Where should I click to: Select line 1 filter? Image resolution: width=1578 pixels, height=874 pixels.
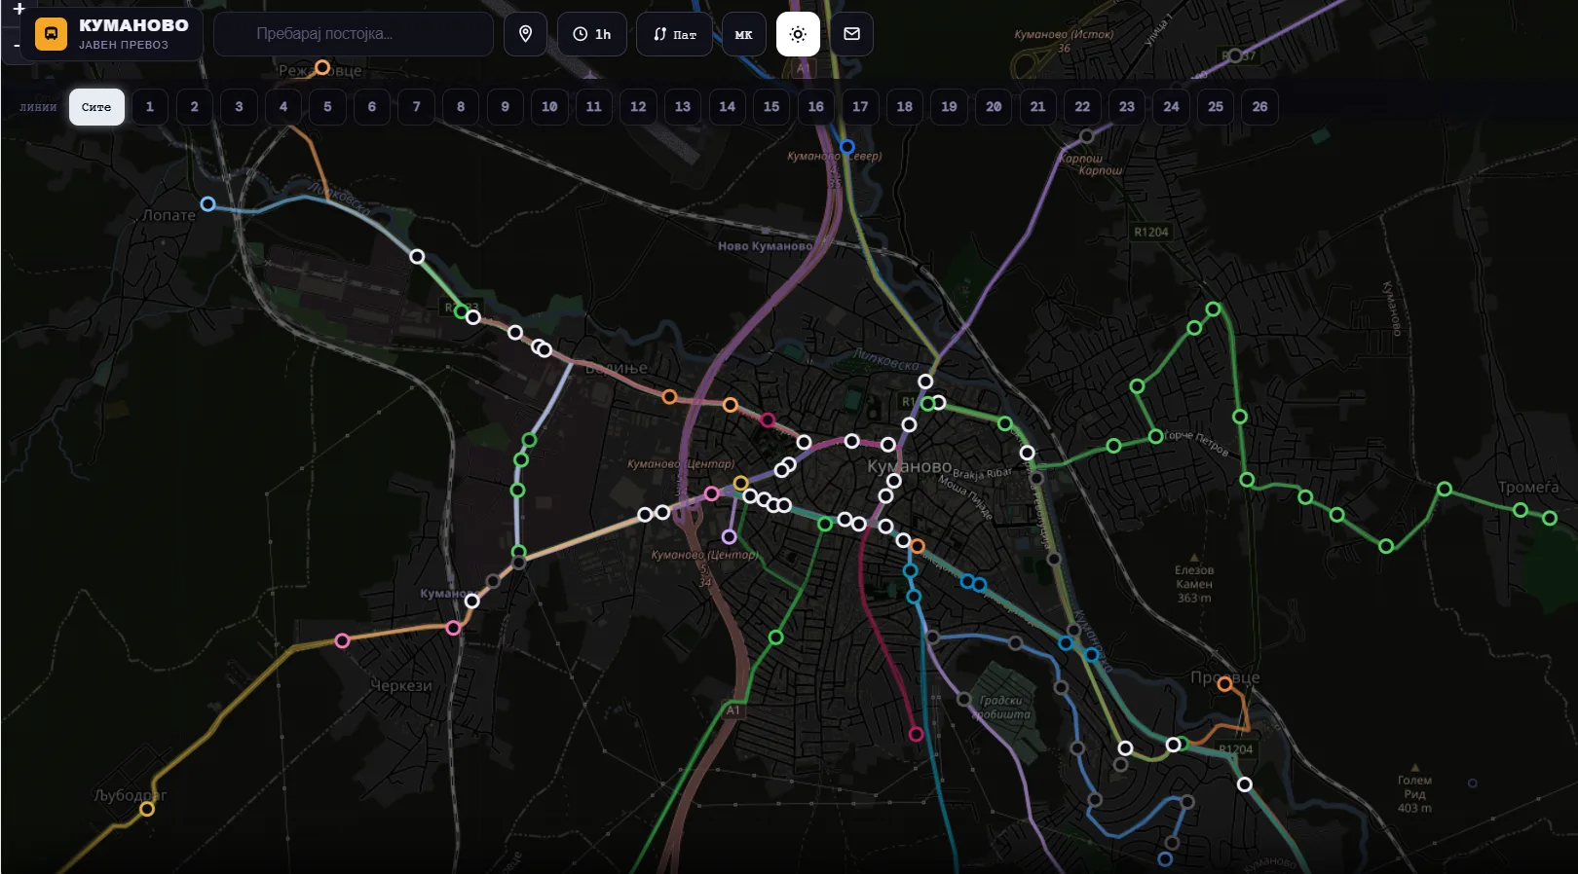(x=150, y=107)
